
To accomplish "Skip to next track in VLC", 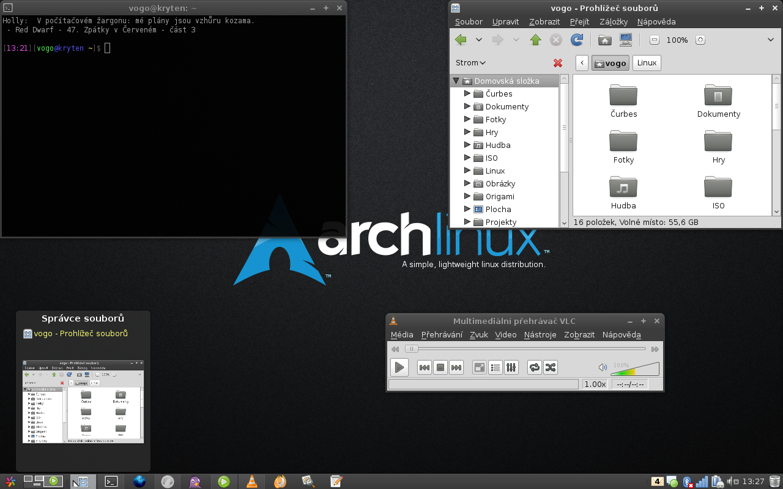I will 456,367.
